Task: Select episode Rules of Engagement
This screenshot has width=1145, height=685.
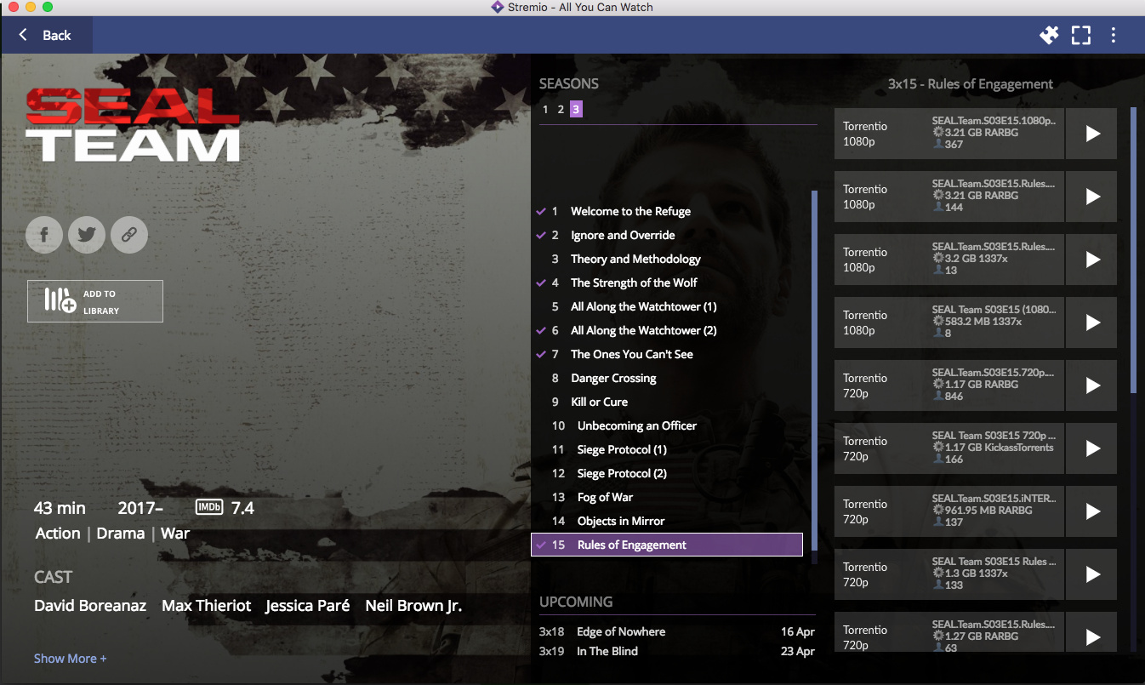Action: coord(667,545)
